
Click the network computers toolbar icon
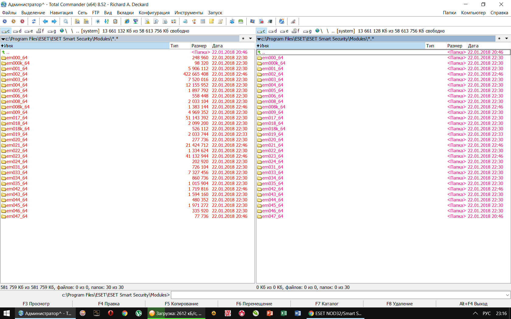(136, 21)
